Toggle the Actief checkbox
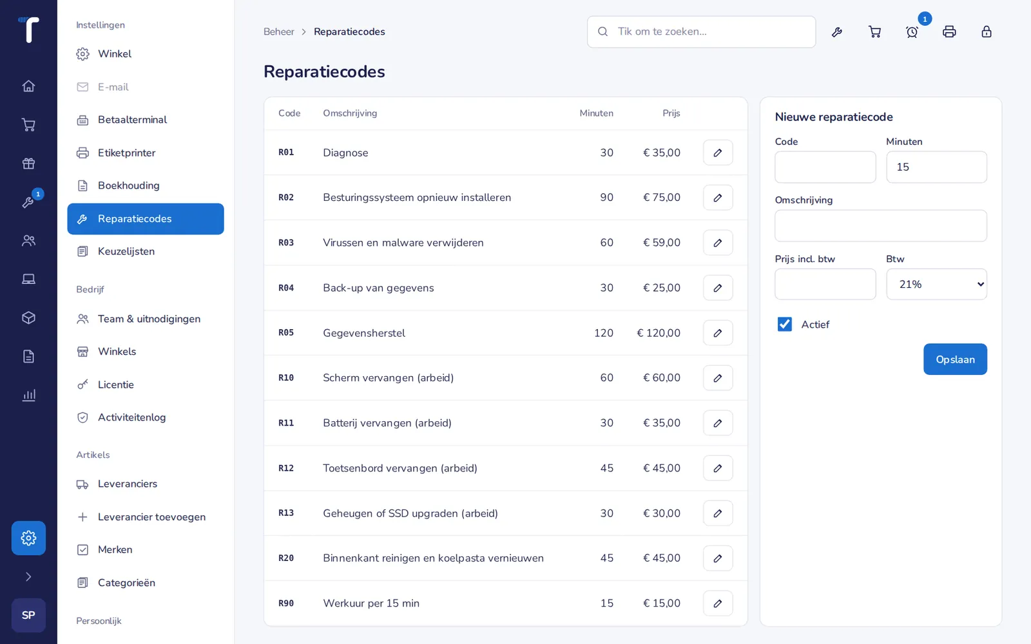Viewport: 1031px width, 644px height. [784, 325]
